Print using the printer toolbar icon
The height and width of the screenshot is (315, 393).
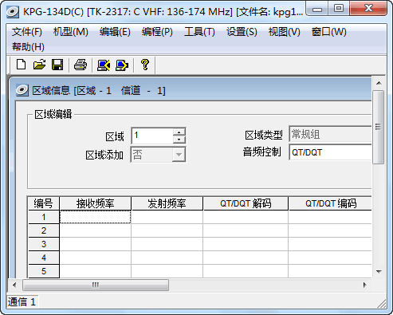pyautogui.click(x=81, y=65)
